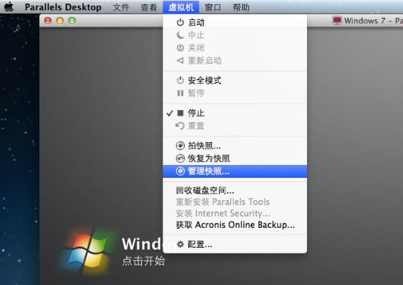Close the Windows 7 VM window

[x=48, y=21]
